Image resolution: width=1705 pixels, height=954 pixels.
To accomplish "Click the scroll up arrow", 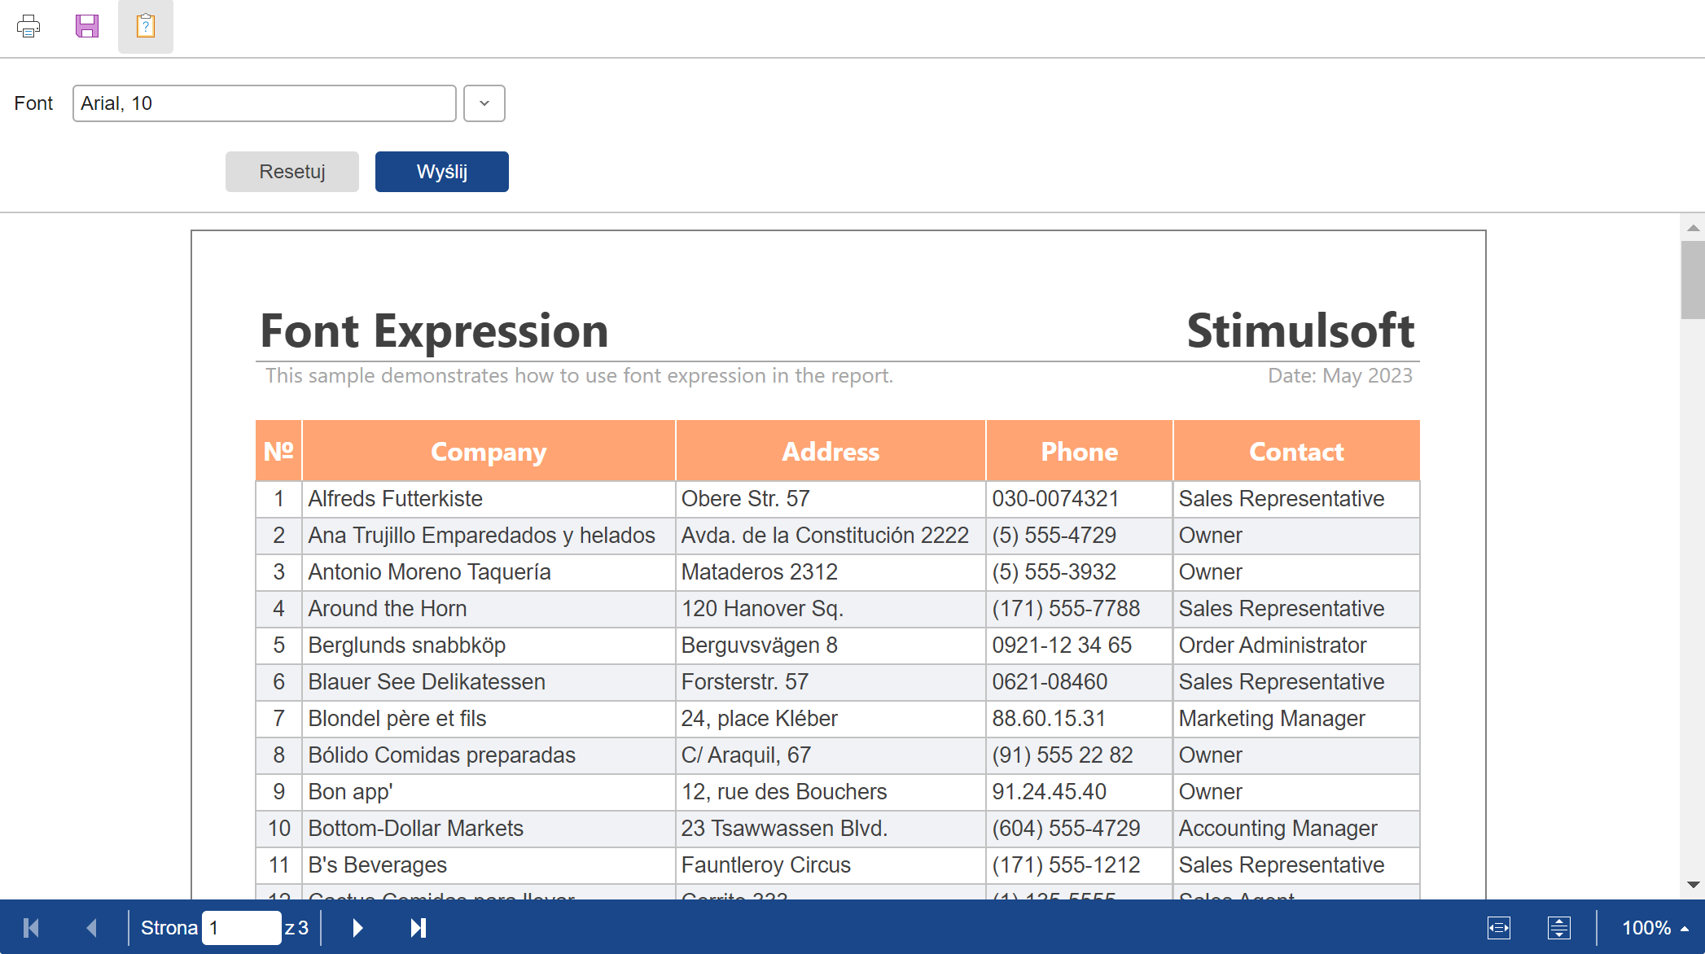I will click(x=1693, y=228).
